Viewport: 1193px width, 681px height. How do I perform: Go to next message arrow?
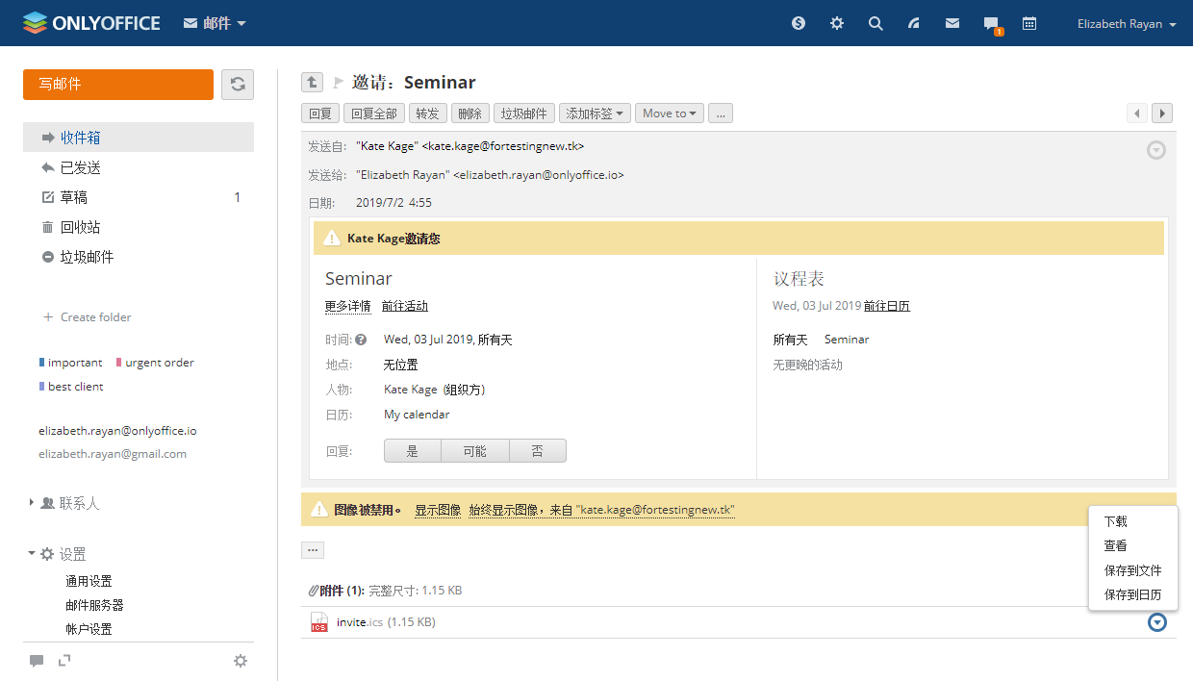(1162, 113)
